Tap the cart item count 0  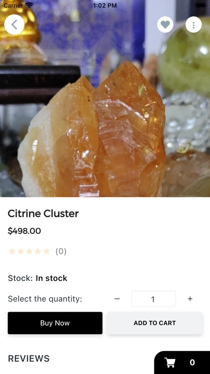[192, 363]
